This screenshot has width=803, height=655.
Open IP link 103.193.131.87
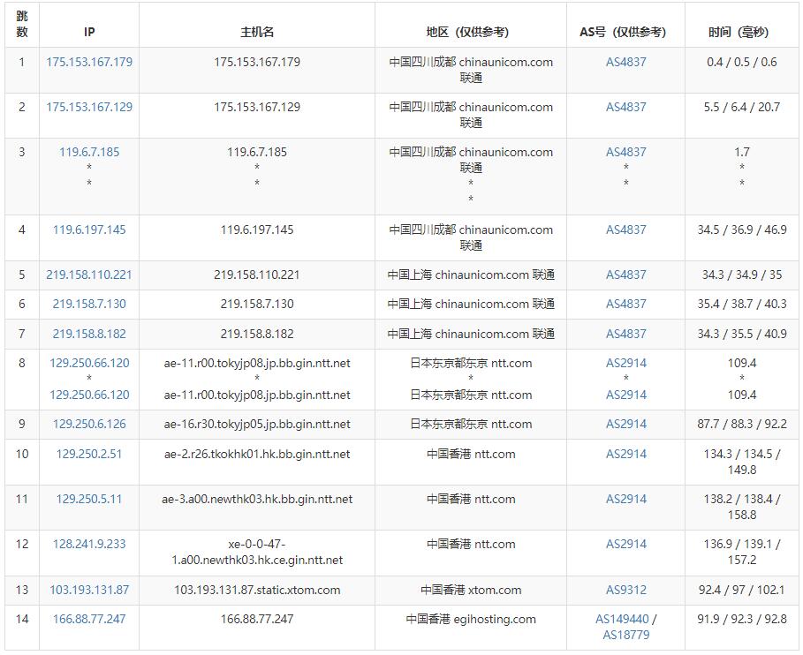tap(89, 590)
